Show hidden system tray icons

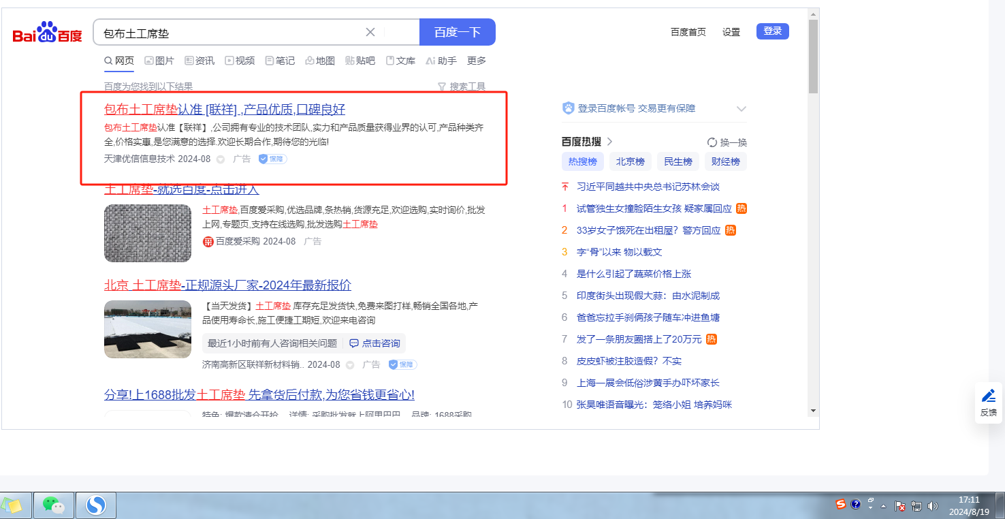coord(884,506)
